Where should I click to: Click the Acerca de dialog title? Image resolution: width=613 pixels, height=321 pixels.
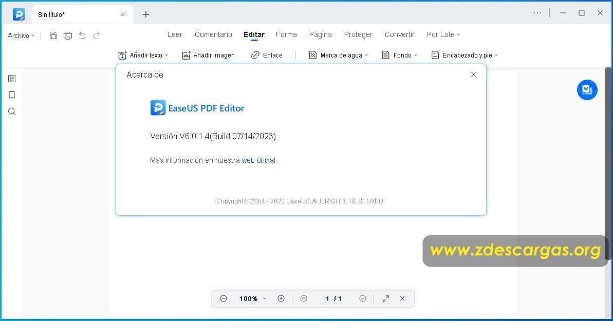[145, 74]
